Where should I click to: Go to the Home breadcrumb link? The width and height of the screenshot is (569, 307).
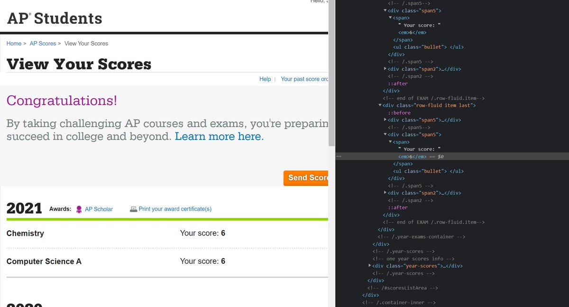pos(14,44)
